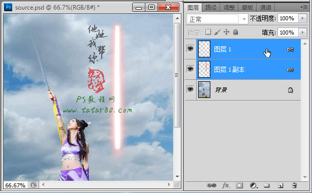Viewport: 312px width, 193px height.
Task: Hide layer 图层 1 副本 with eye icon
Action: coord(191,69)
